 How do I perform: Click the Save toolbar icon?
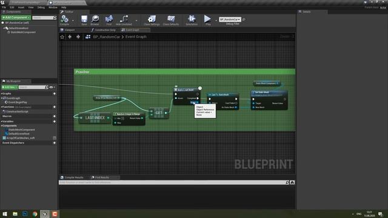click(x=84, y=20)
